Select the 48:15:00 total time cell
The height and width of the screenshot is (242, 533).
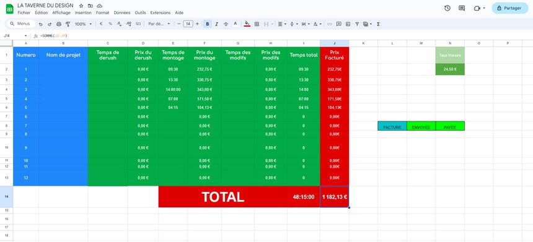pyautogui.click(x=304, y=197)
